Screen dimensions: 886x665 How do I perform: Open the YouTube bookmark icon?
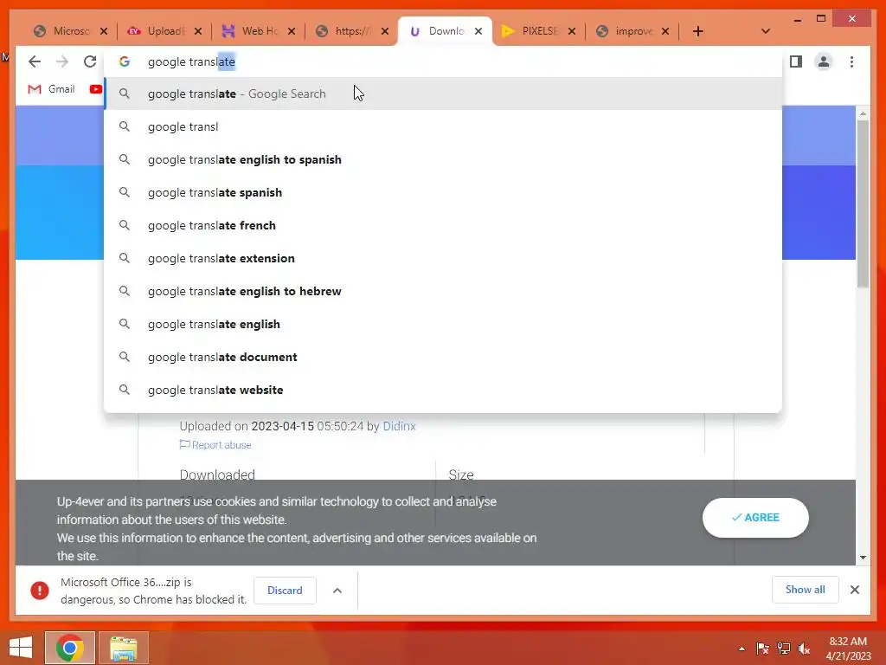point(95,89)
